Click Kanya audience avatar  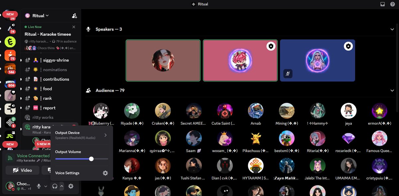[132, 165]
